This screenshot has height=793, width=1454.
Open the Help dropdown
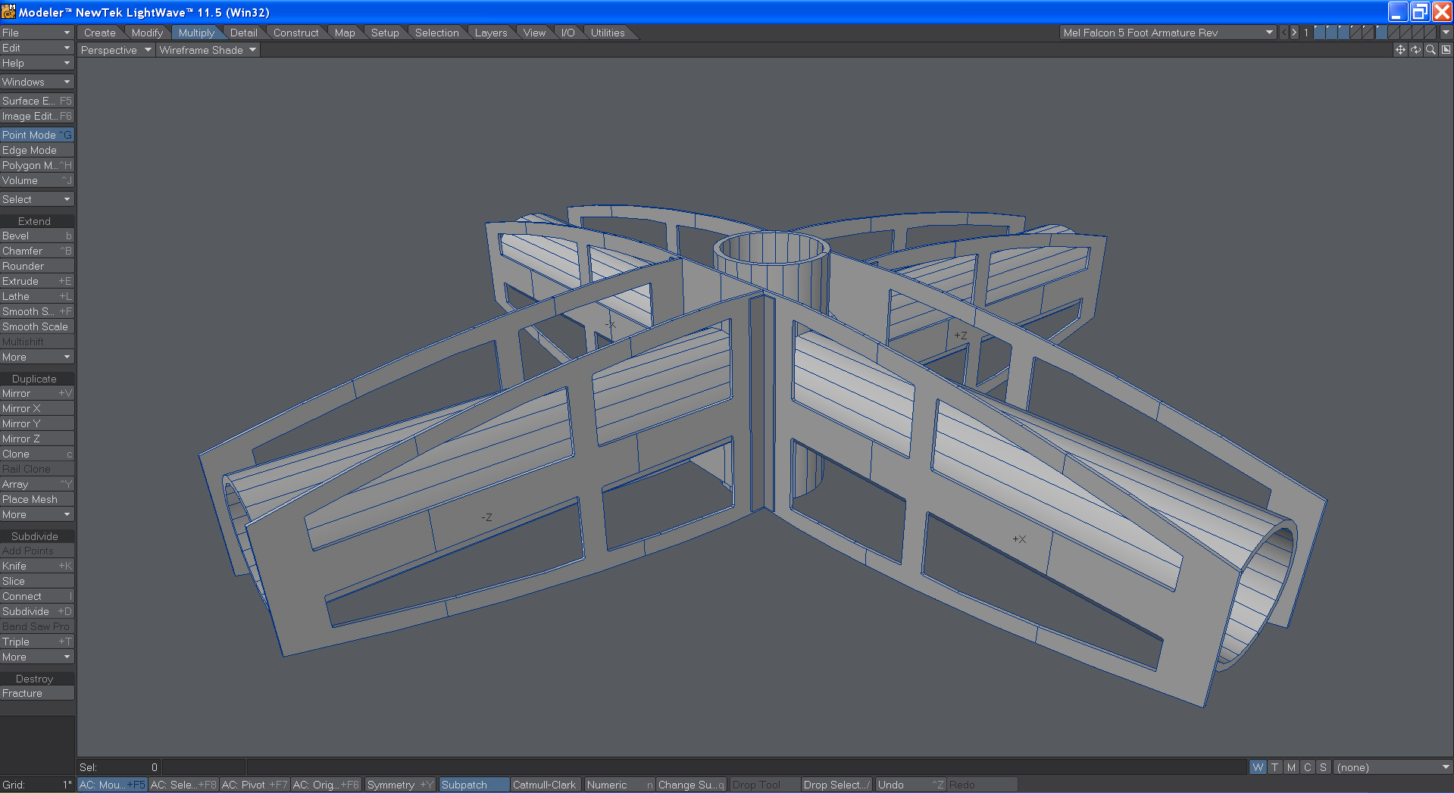point(37,63)
